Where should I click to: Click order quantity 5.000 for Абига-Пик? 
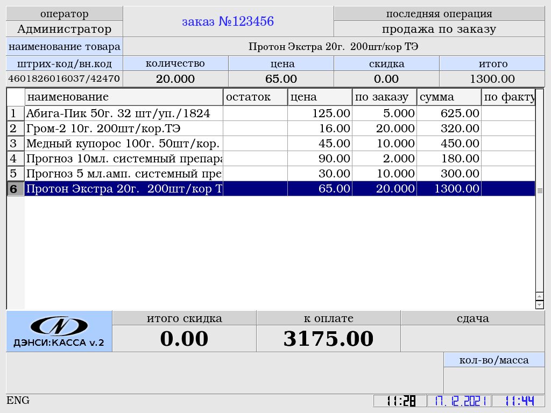coord(384,113)
